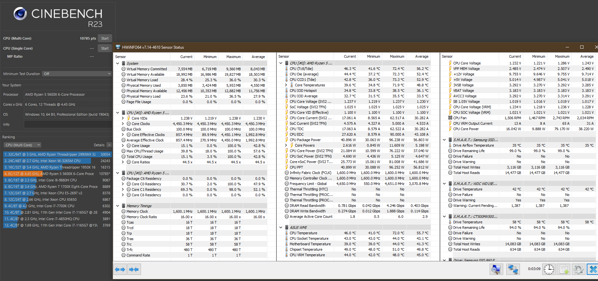Click the chip icon beside ASUS WMI group
This screenshot has width=598, height=281.
pos(287,228)
